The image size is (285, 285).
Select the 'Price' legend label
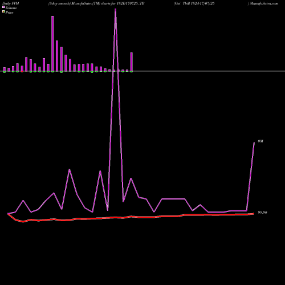click(9, 13)
